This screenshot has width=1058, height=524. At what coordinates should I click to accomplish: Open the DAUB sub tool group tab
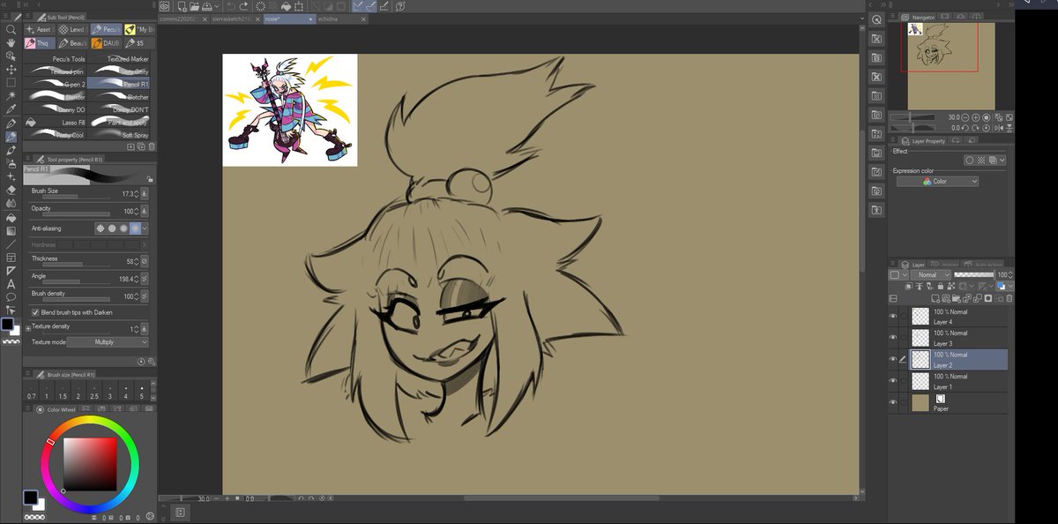(x=107, y=42)
